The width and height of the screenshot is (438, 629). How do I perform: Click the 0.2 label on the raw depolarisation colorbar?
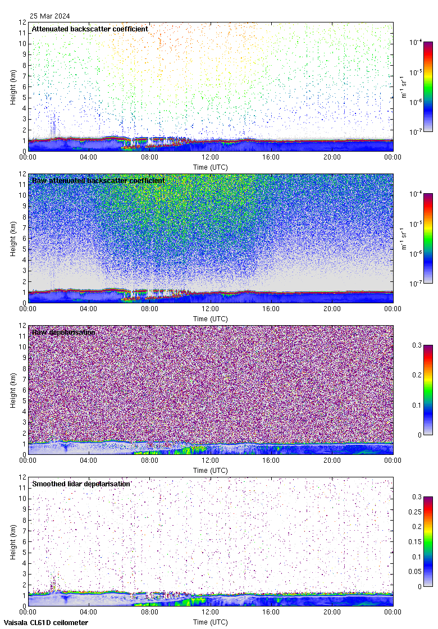[417, 375]
